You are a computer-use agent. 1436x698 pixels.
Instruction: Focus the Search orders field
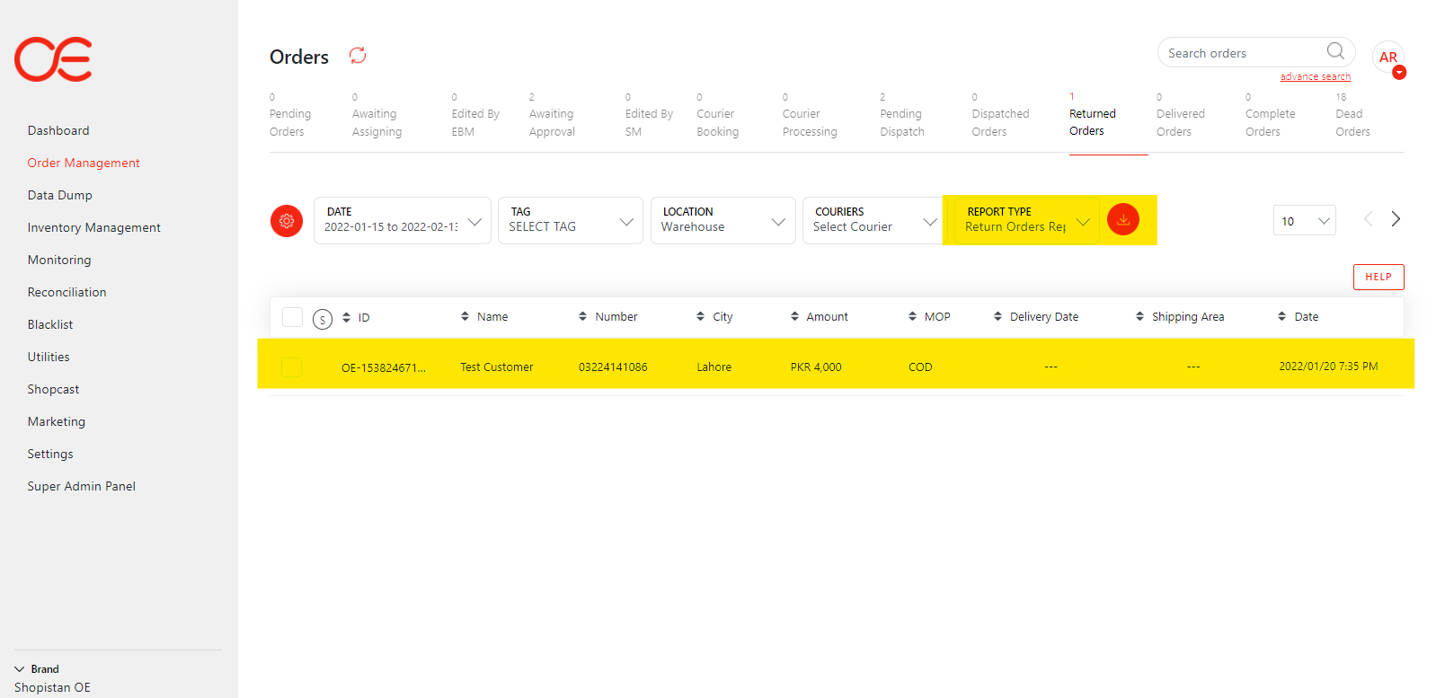(1242, 53)
